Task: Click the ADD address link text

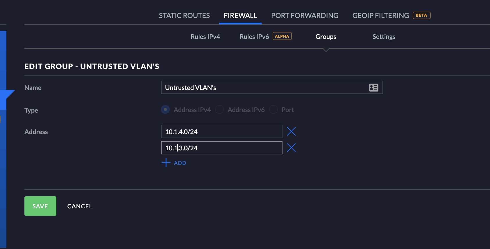Action: tap(180, 163)
